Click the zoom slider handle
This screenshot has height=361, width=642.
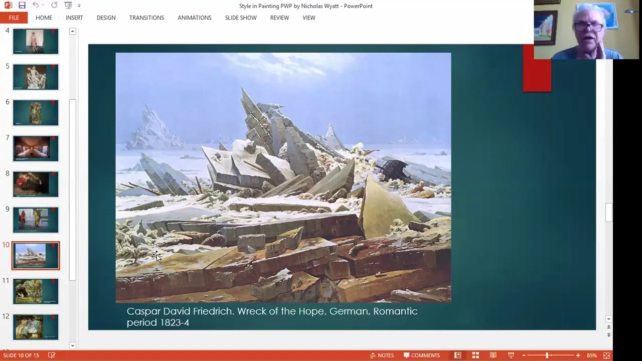[547, 355]
